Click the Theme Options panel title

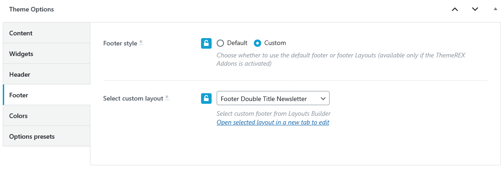pyautogui.click(x=32, y=9)
